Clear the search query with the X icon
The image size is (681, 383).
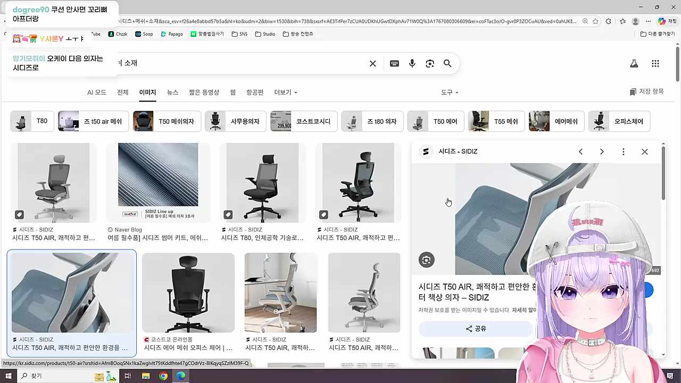pyautogui.click(x=372, y=63)
